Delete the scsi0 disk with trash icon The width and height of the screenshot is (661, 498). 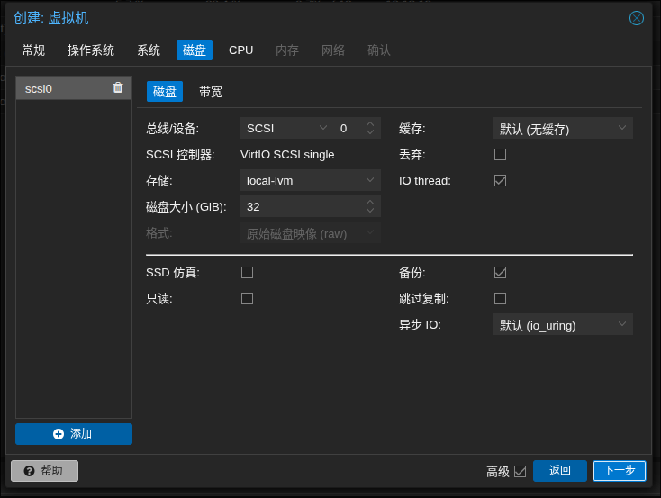click(118, 87)
